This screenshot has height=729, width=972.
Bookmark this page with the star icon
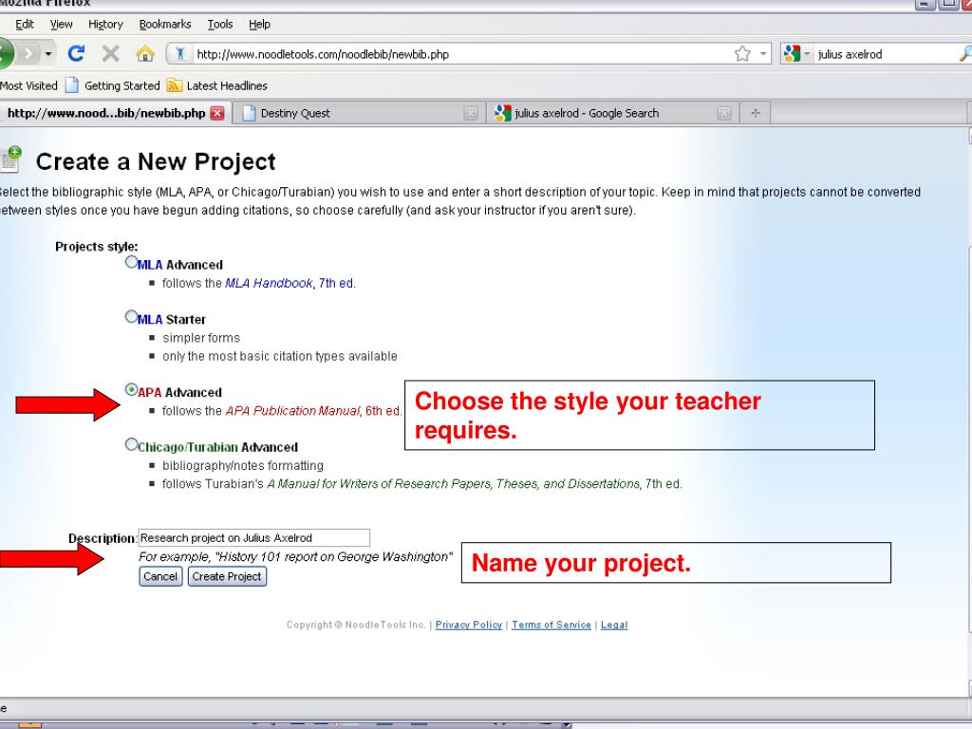coord(742,54)
